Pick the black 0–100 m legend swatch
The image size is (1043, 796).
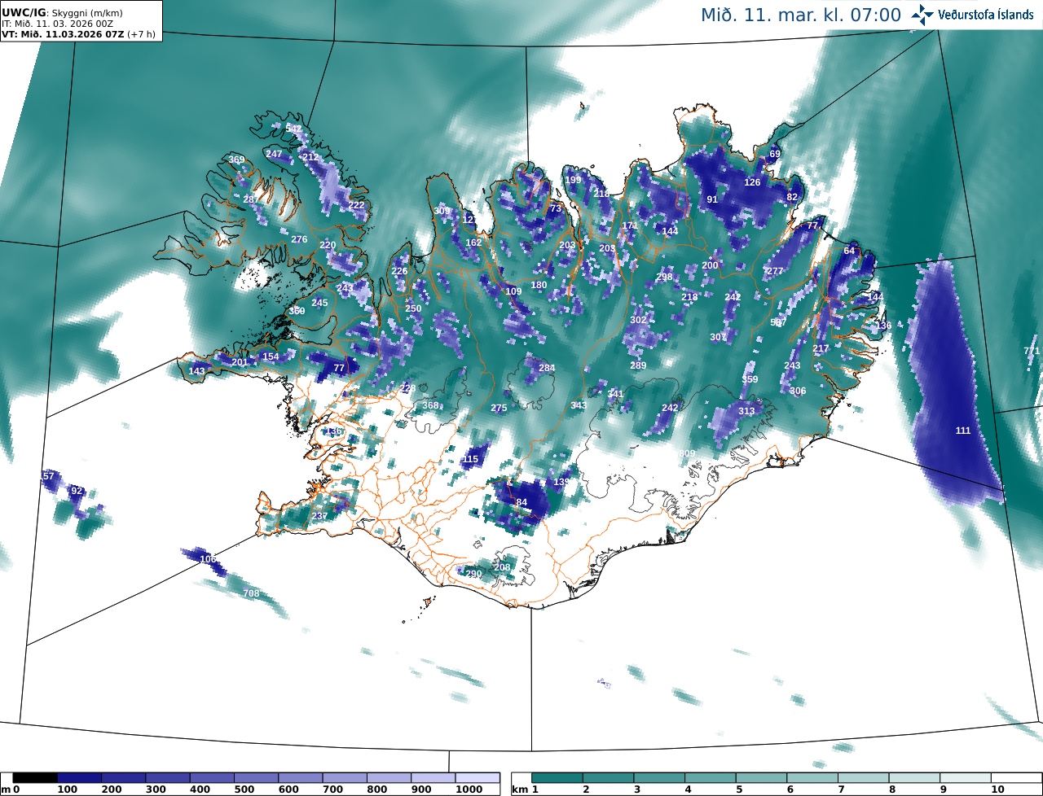(x=35, y=778)
